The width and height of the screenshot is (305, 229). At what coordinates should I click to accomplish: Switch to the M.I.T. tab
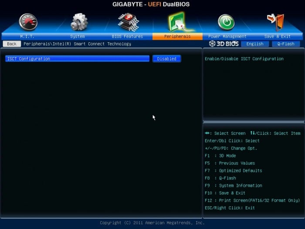27,36
